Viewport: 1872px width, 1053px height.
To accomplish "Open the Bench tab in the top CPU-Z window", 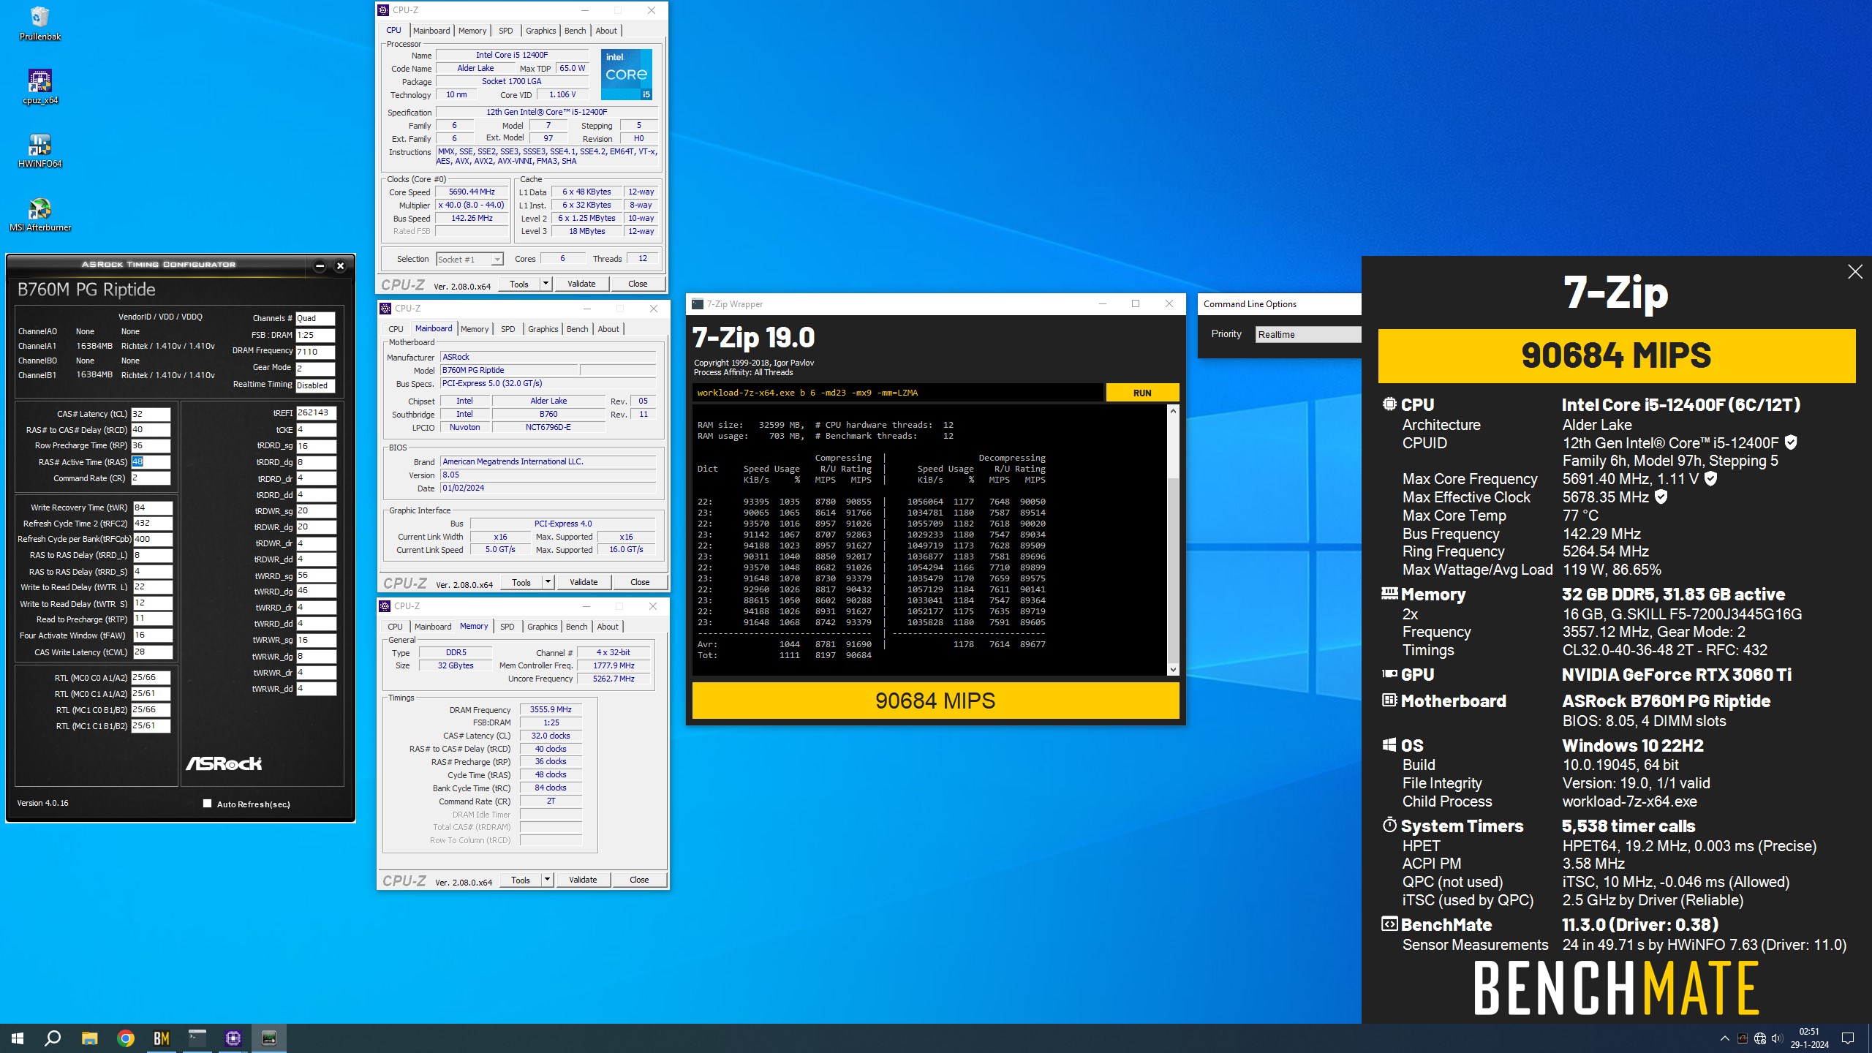I will click(575, 31).
